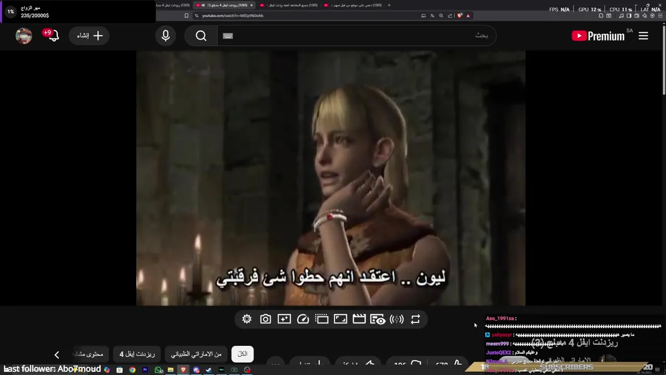Open File Explorer from the taskbar
666x375 pixels.
click(x=171, y=370)
